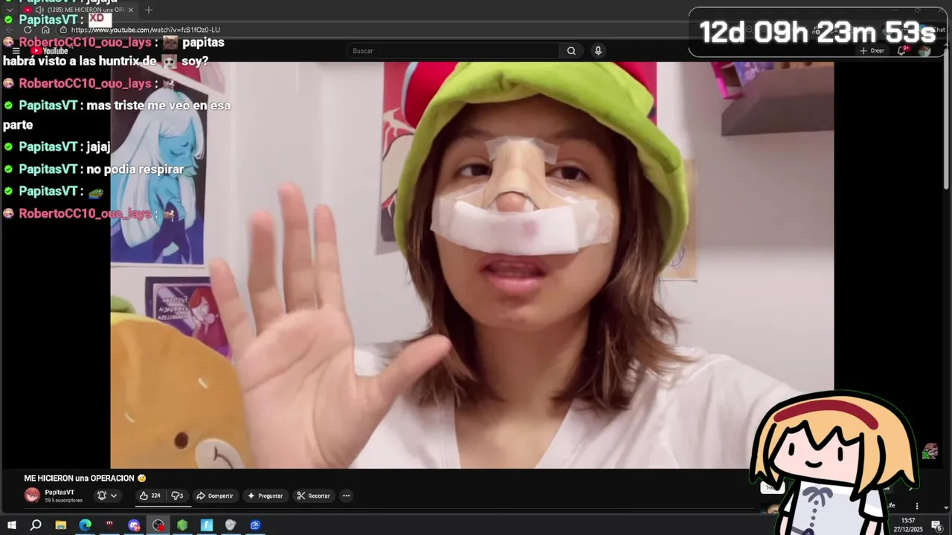
Task: Like the video with thumbs up
Action: click(x=149, y=496)
